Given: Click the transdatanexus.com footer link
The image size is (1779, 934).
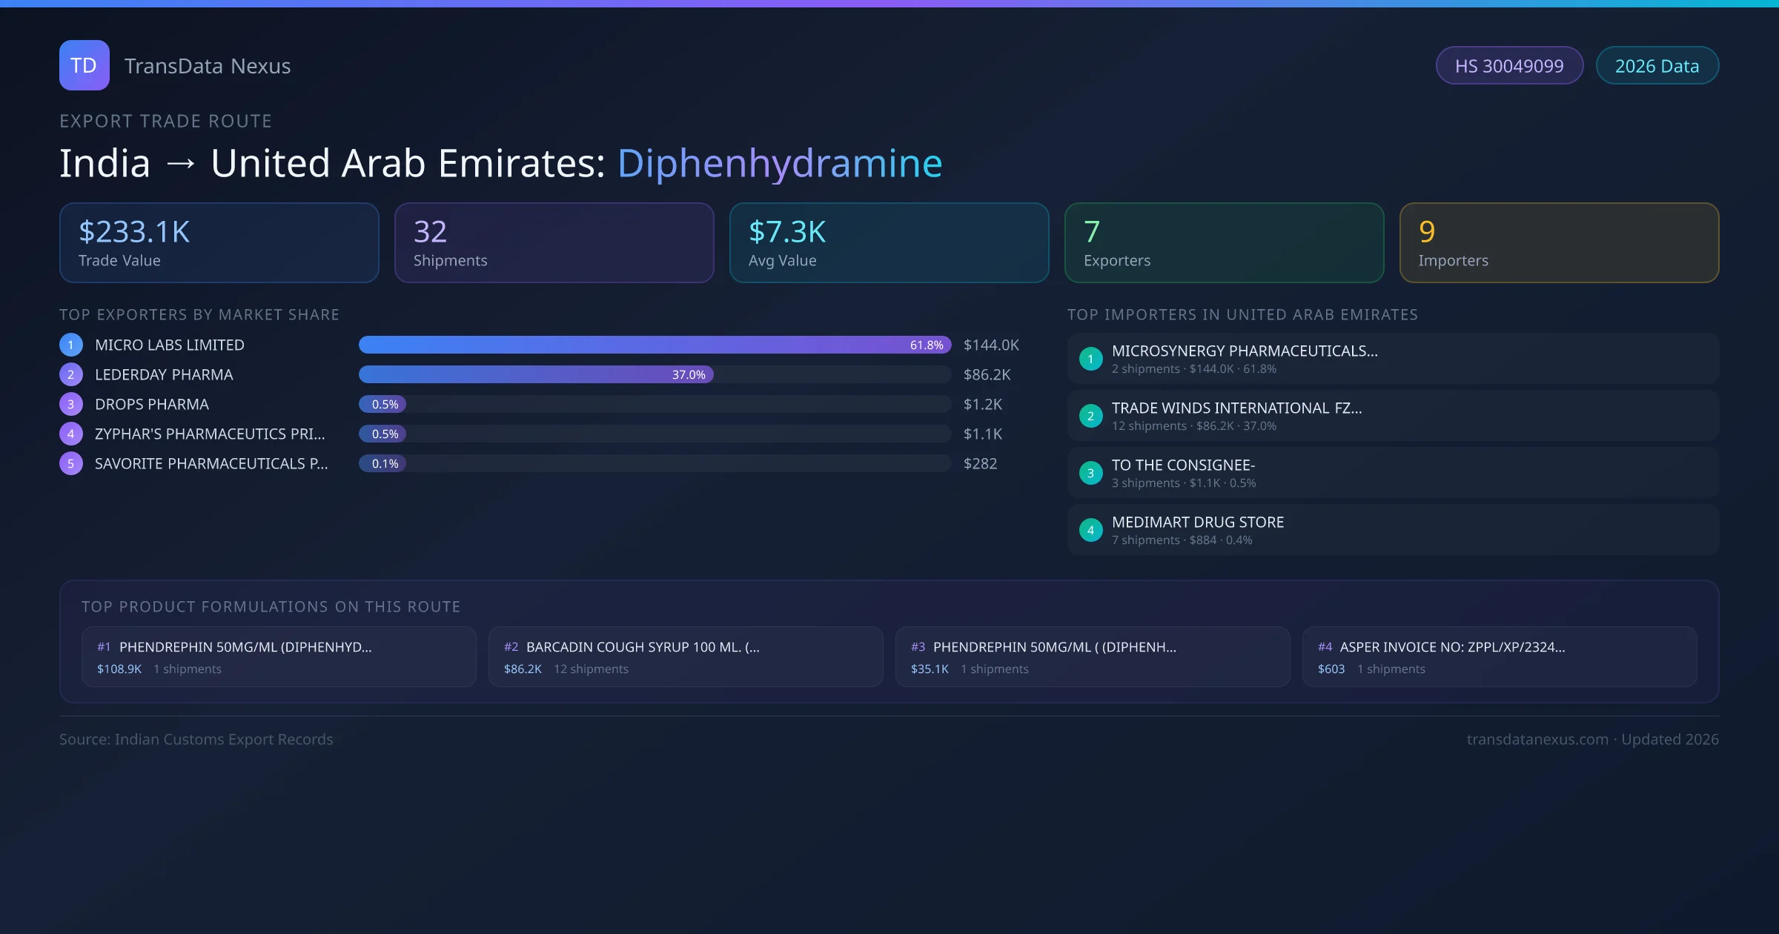Looking at the screenshot, I should 1537,739.
